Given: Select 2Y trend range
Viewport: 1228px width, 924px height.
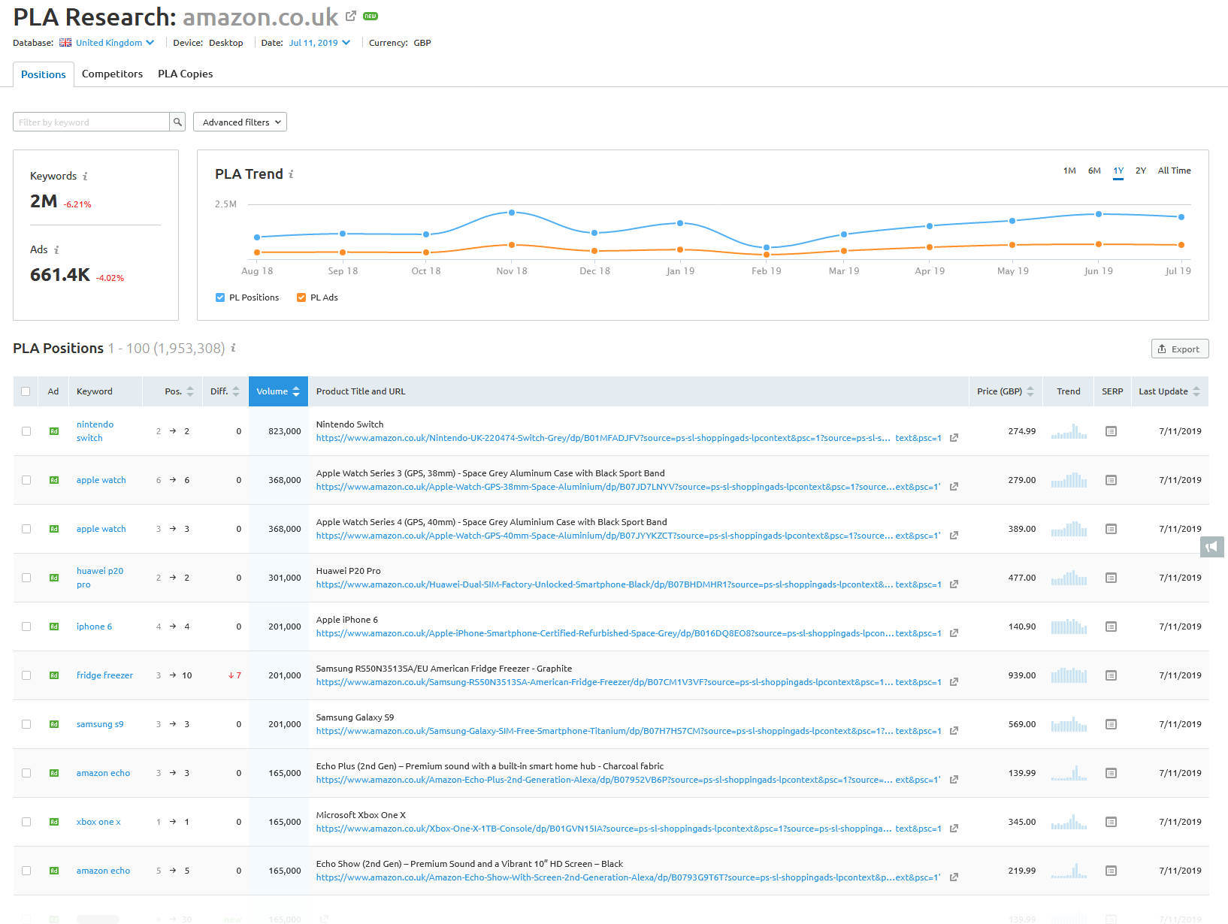Looking at the screenshot, I should [1141, 171].
